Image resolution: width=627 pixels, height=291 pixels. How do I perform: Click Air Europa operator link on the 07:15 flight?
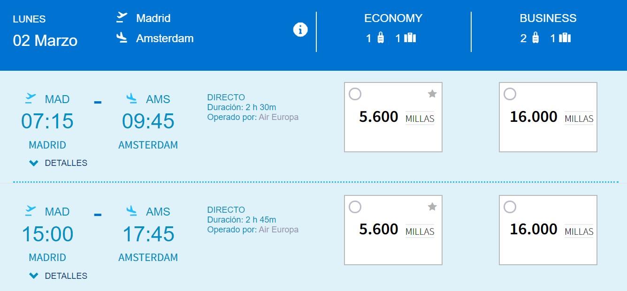(x=279, y=117)
